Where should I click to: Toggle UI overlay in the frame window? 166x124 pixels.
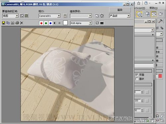point(97,23)
